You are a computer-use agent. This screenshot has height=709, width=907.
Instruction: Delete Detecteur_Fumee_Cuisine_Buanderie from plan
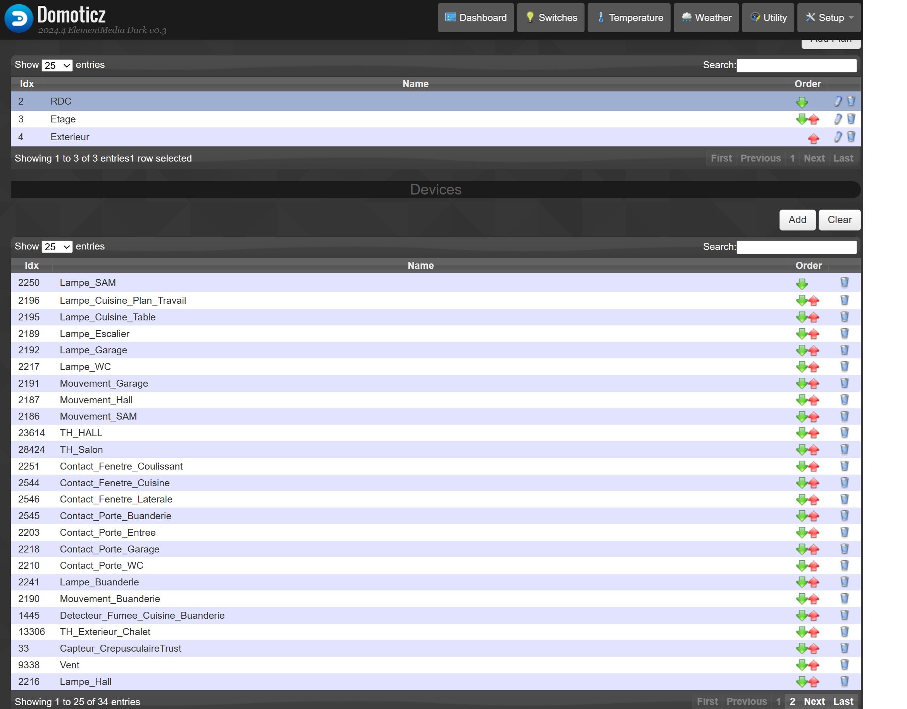[844, 615]
